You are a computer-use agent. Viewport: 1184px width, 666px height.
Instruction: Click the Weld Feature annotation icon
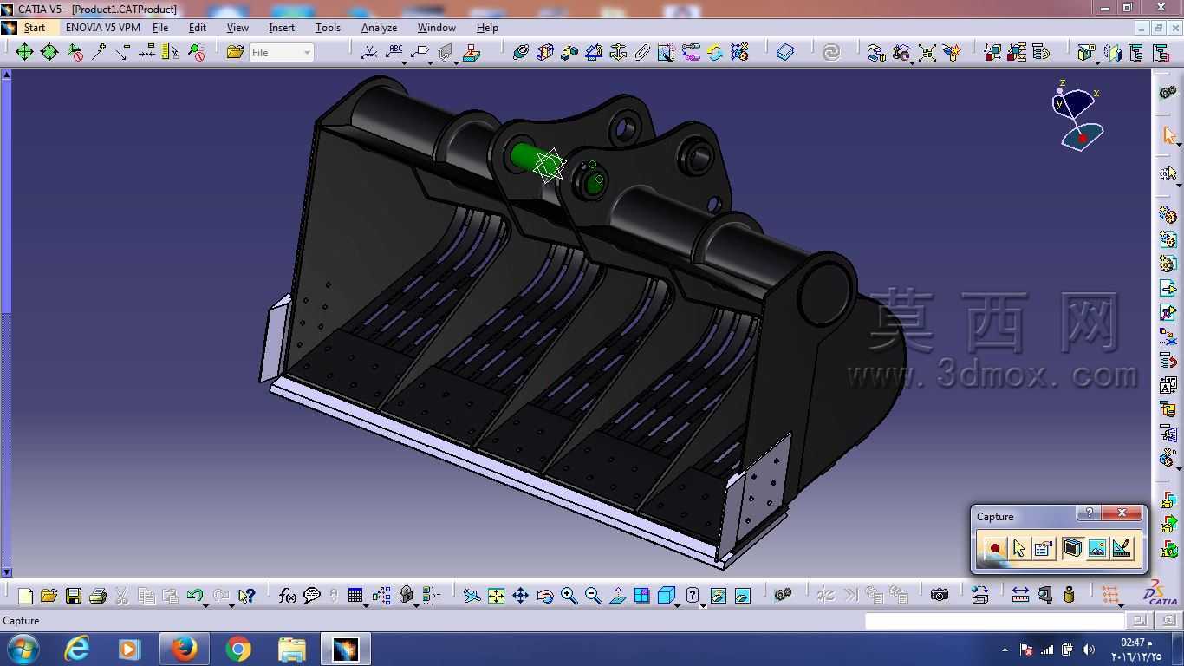coord(369,53)
